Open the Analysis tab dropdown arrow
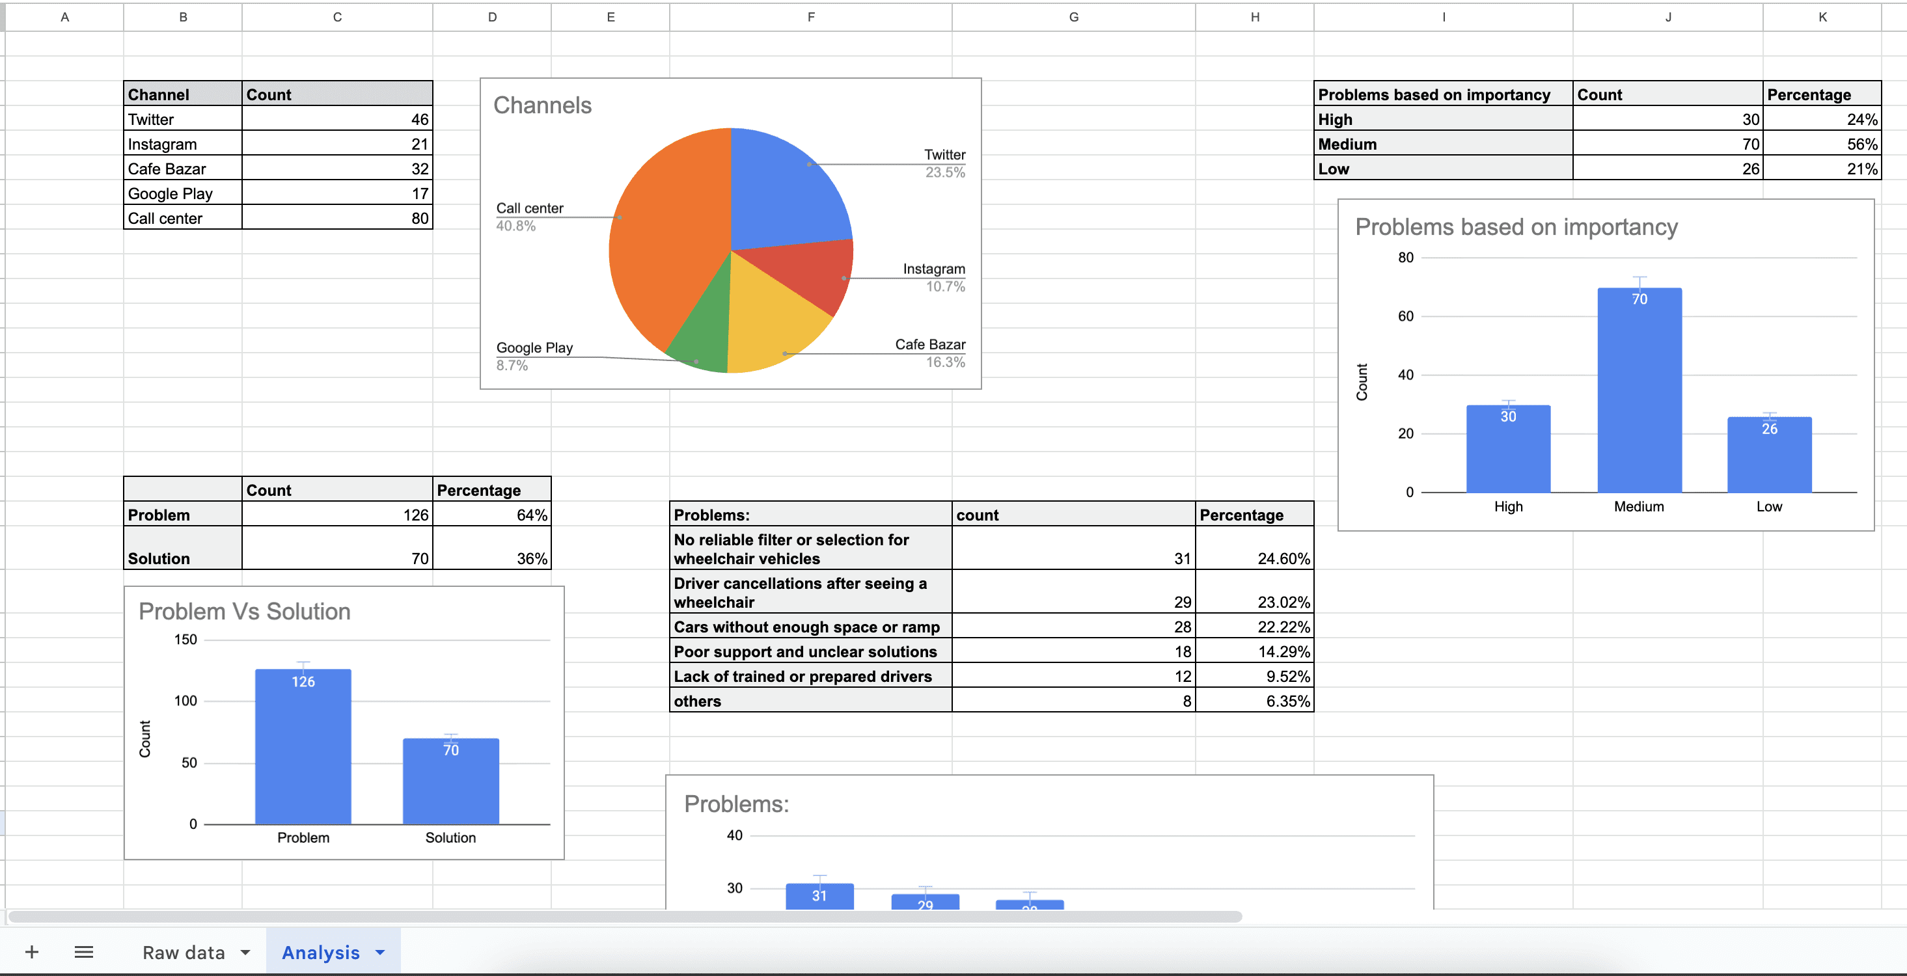 coord(379,953)
